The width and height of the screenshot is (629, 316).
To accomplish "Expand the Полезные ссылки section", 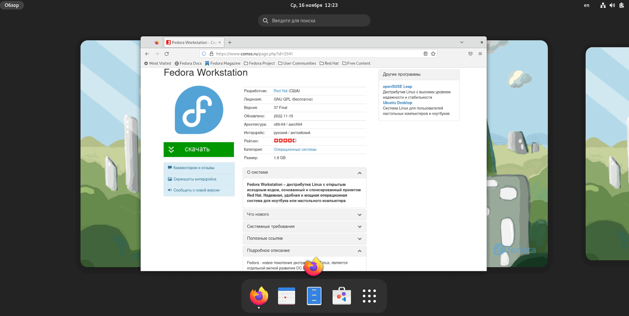I will tap(304, 239).
